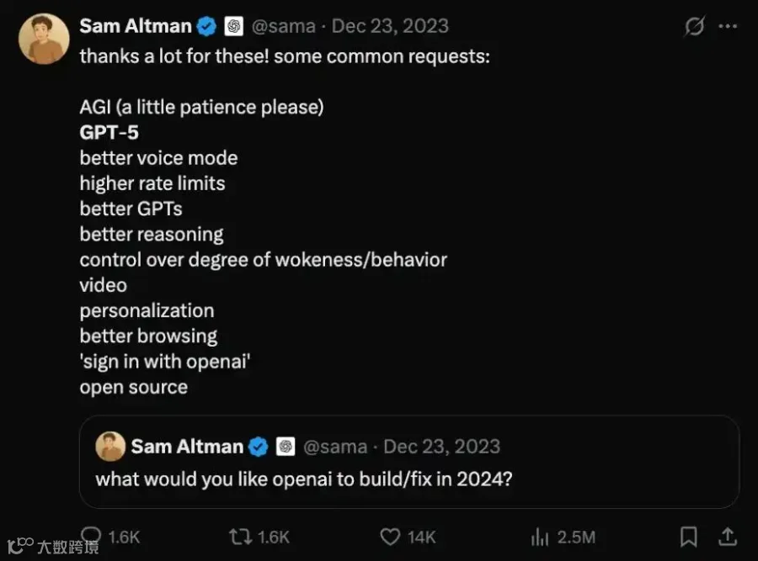
Task: Click the reply comment icon
Action: 91,536
